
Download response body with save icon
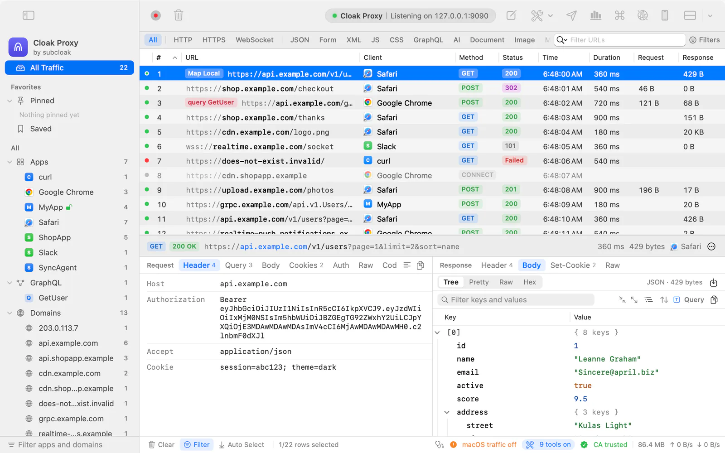[714, 283]
